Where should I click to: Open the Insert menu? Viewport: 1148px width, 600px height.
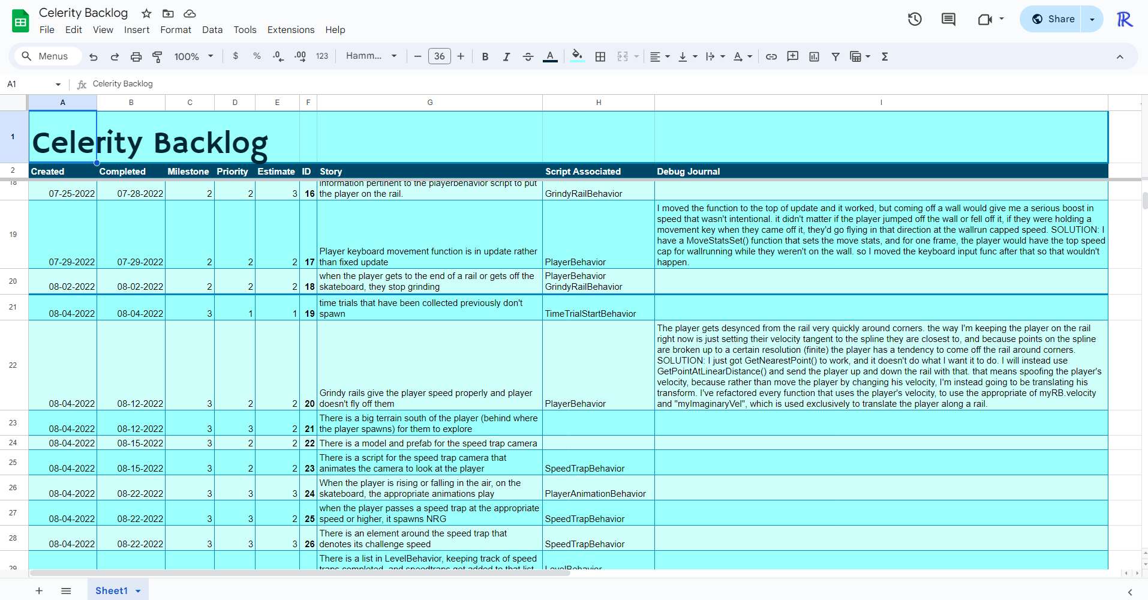click(137, 30)
